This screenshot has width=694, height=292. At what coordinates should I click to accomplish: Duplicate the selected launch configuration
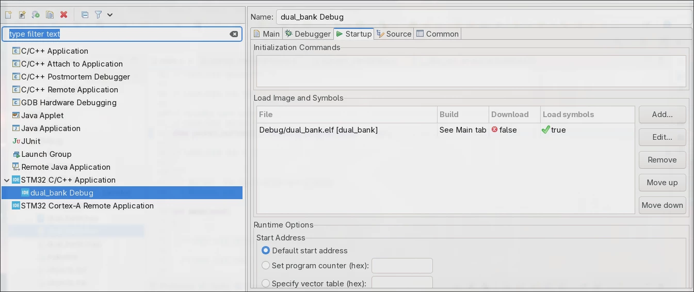point(50,15)
